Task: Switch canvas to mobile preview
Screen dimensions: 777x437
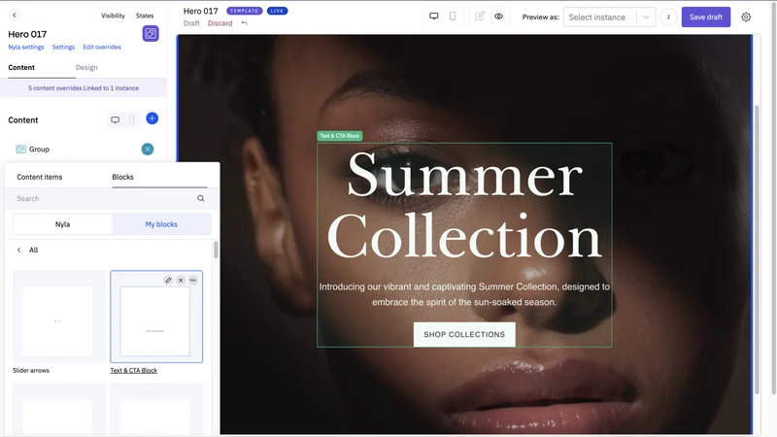Action: pos(453,17)
